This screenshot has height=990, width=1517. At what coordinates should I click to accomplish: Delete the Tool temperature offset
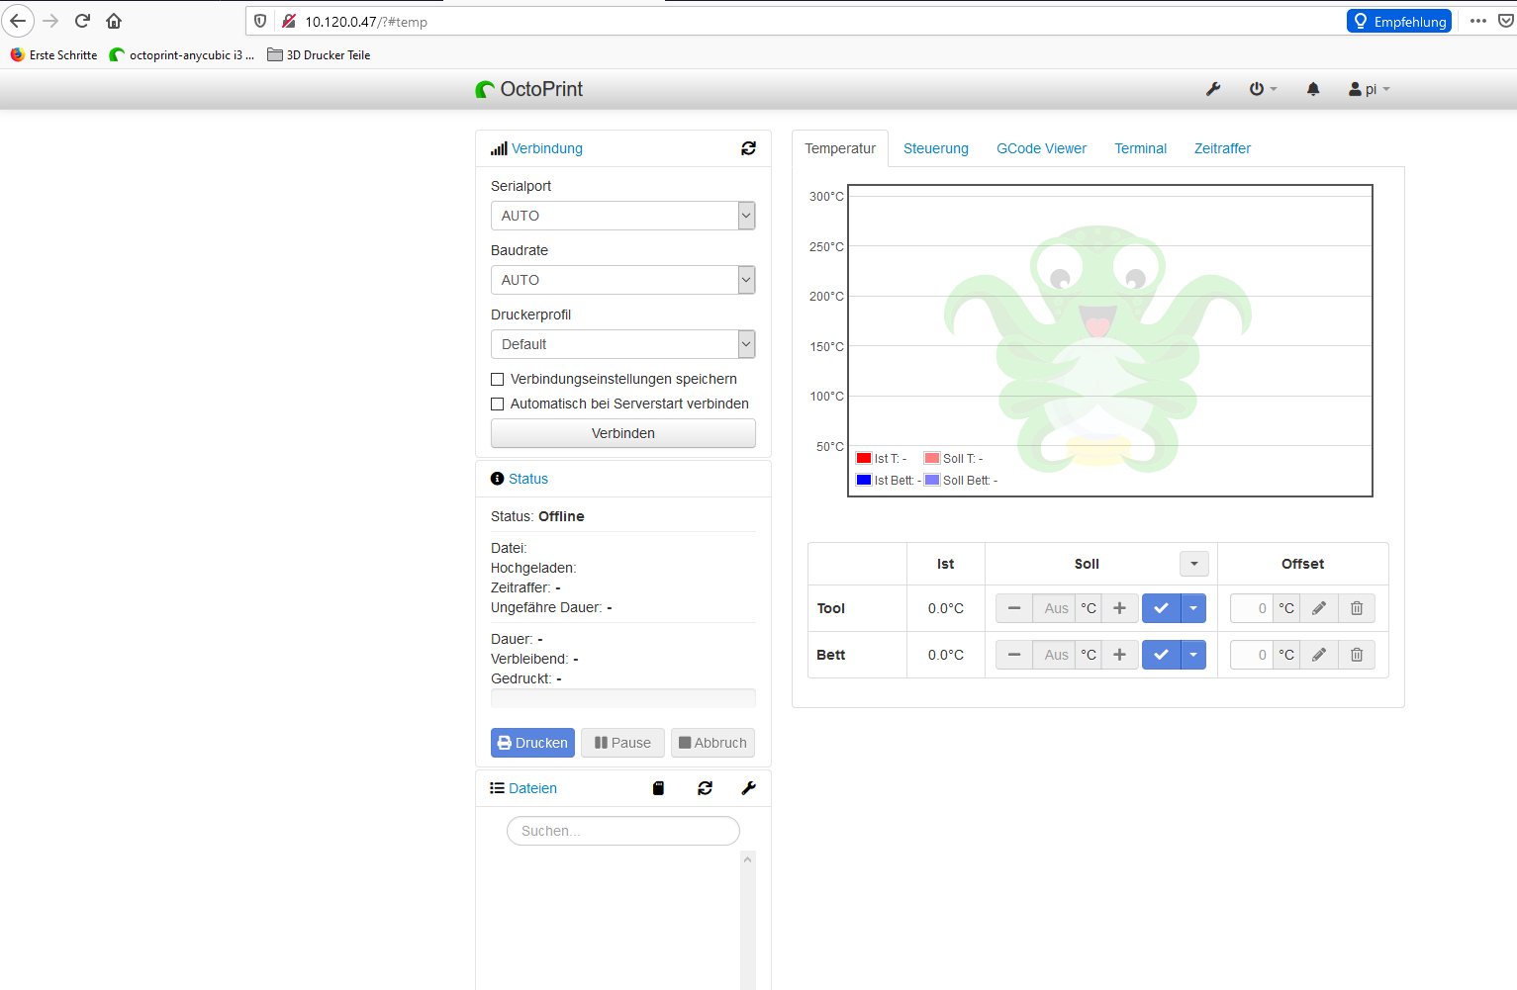1357,608
